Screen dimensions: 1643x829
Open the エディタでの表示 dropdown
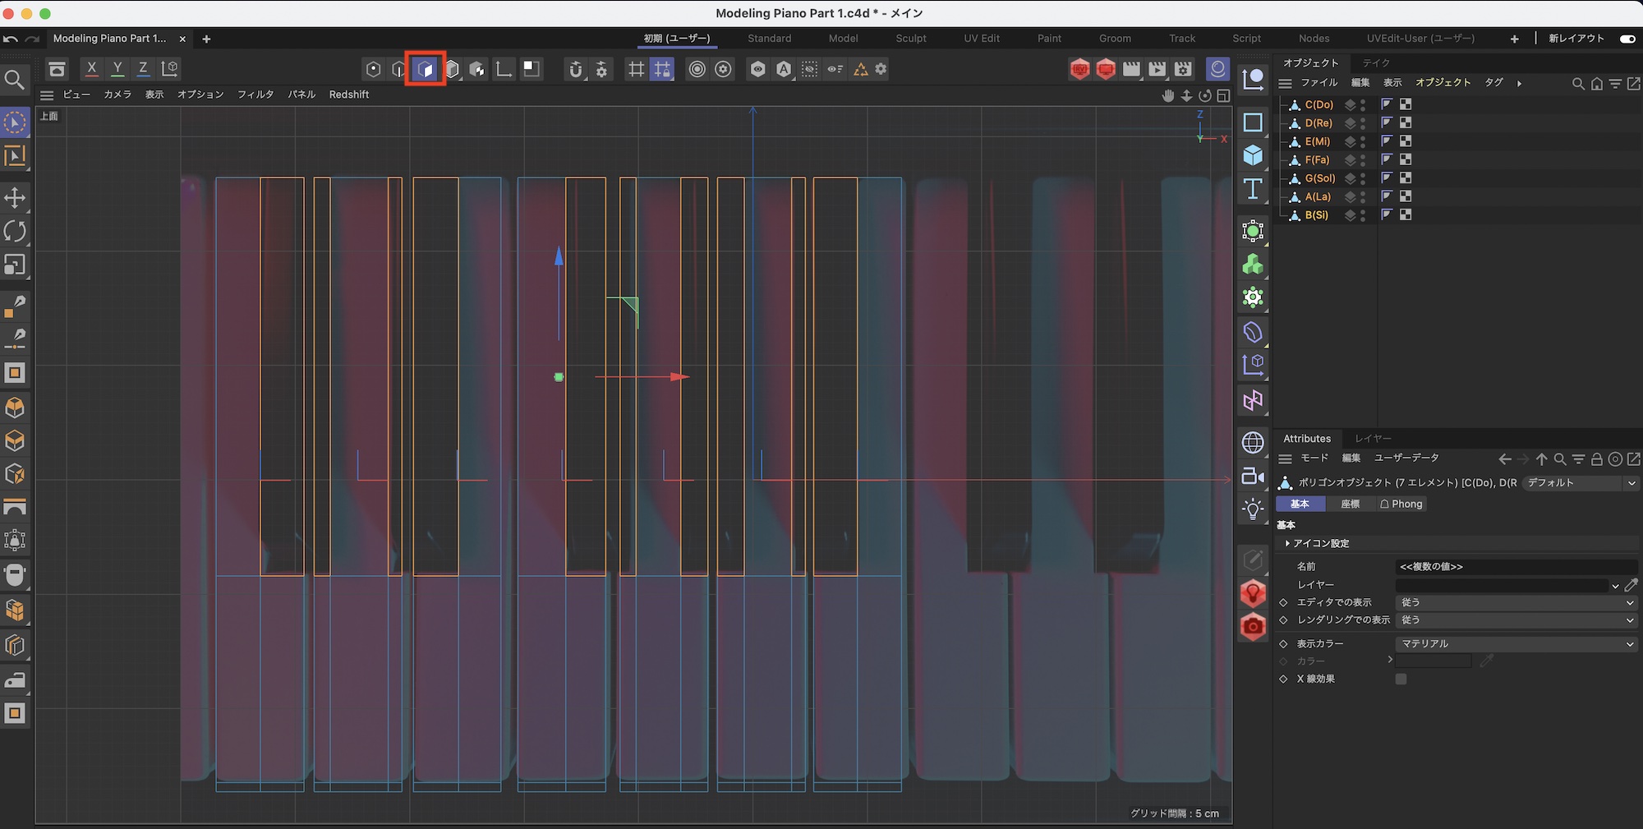(x=1516, y=602)
